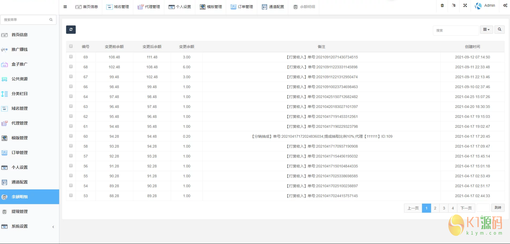The width and height of the screenshot is (510, 244).
Task: Click the search icon in sidebar menu search
Action: pos(51,20)
